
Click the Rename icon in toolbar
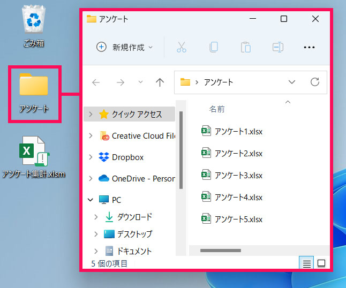277,47
